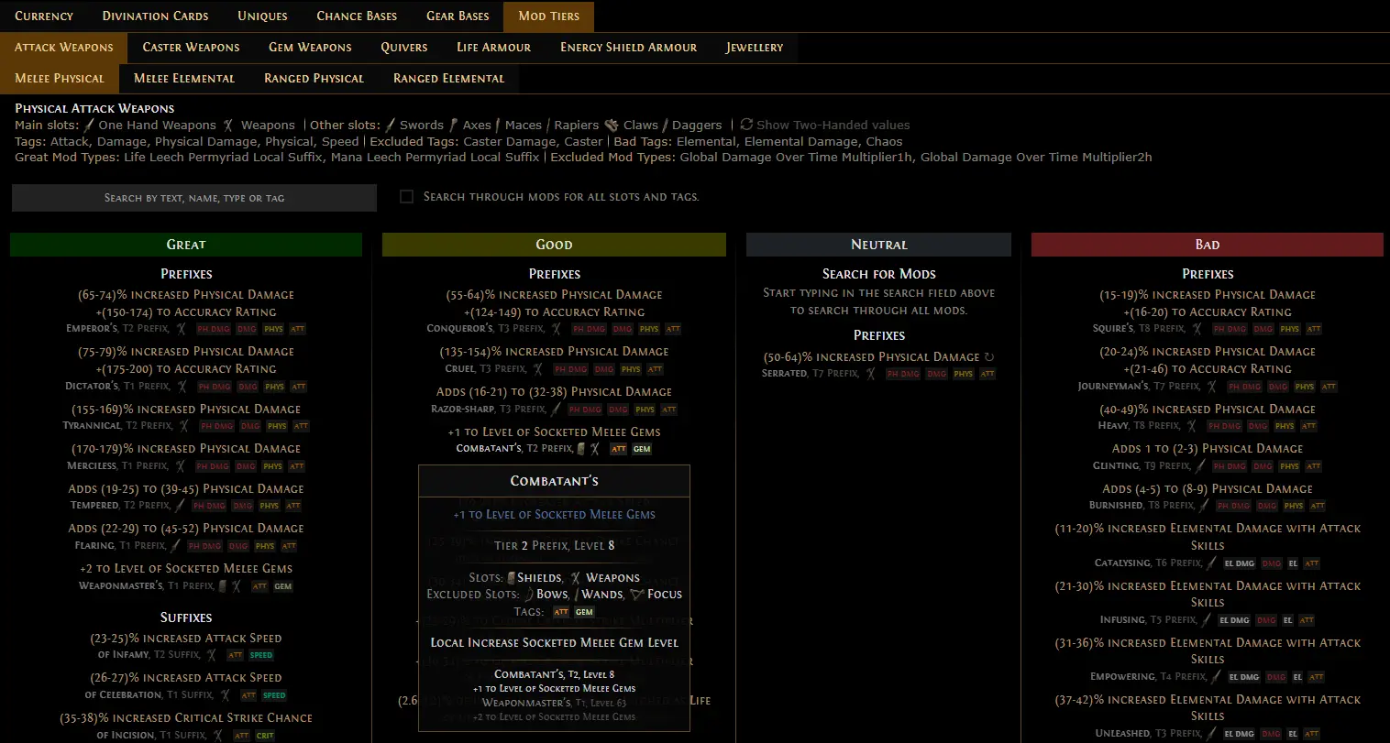The height and width of the screenshot is (743, 1390).
Task: Click shield icon on Combatant's T2 Prefix row
Action: [581, 449]
